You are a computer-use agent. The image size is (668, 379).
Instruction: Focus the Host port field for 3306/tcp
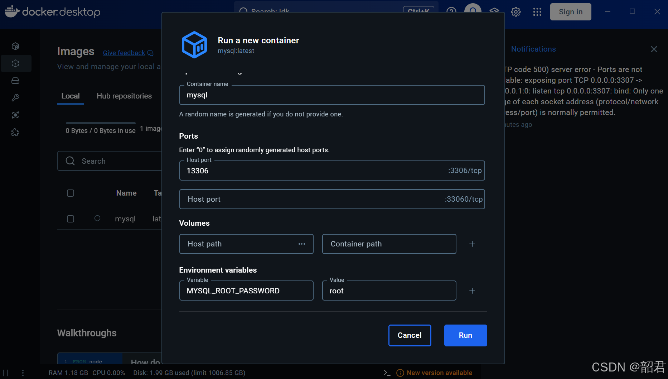[332, 171]
